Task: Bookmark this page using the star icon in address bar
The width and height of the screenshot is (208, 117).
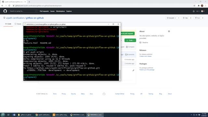Action: tap(194, 6)
